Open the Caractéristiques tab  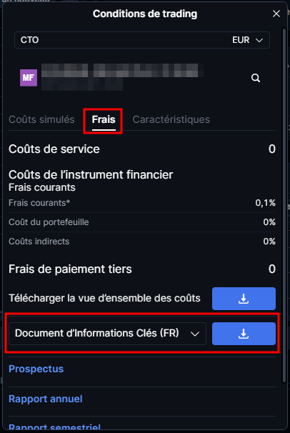(171, 119)
